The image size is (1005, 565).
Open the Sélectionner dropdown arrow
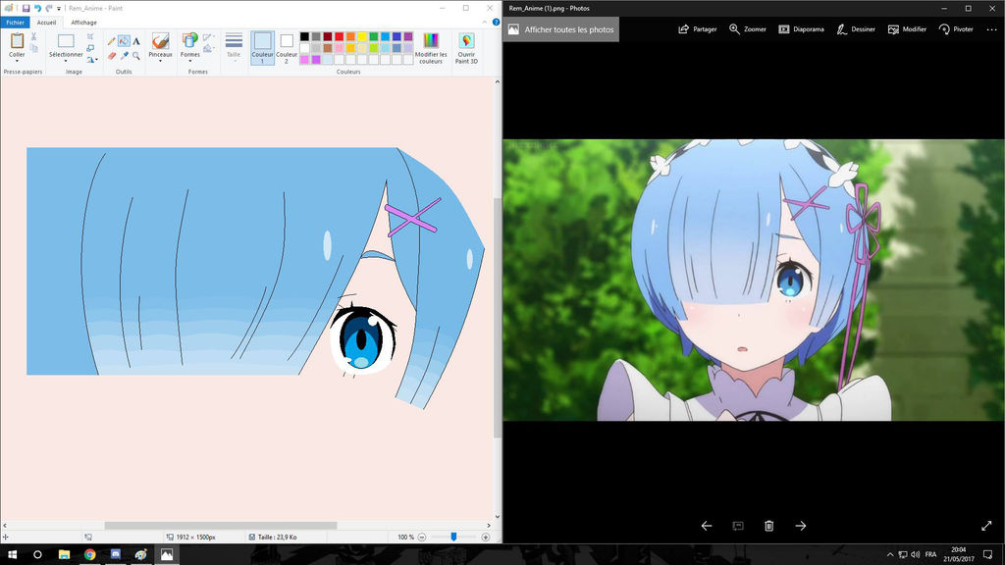click(x=66, y=62)
